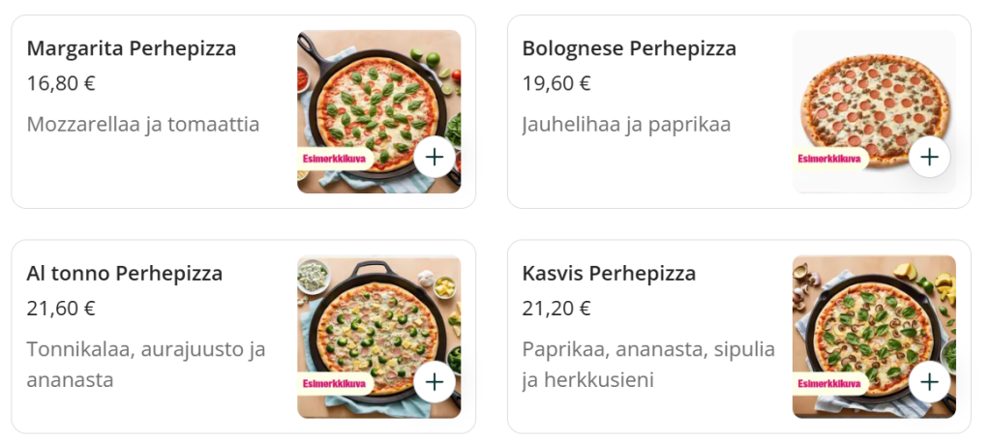Click the "Mozzarellaa ja tomaattia" description
Image resolution: width=991 pixels, height=444 pixels.
[x=143, y=125]
